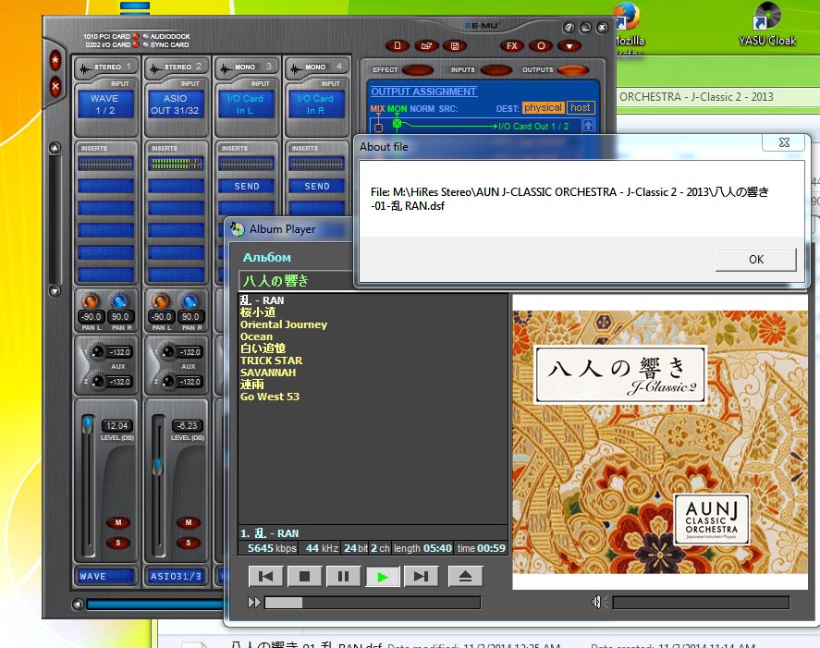
Task: Open the album title box in Album Player
Action: [296, 281]
